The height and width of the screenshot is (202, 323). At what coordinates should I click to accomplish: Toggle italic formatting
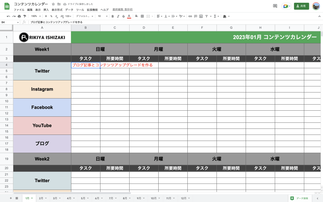[118, 16]
